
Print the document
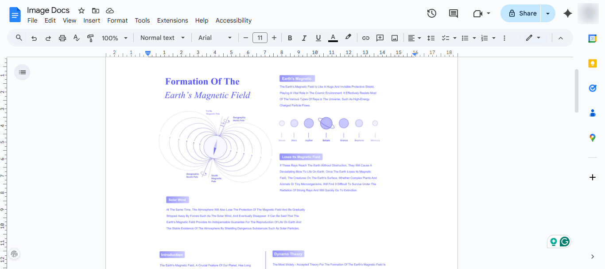click(x=62, y=38)
